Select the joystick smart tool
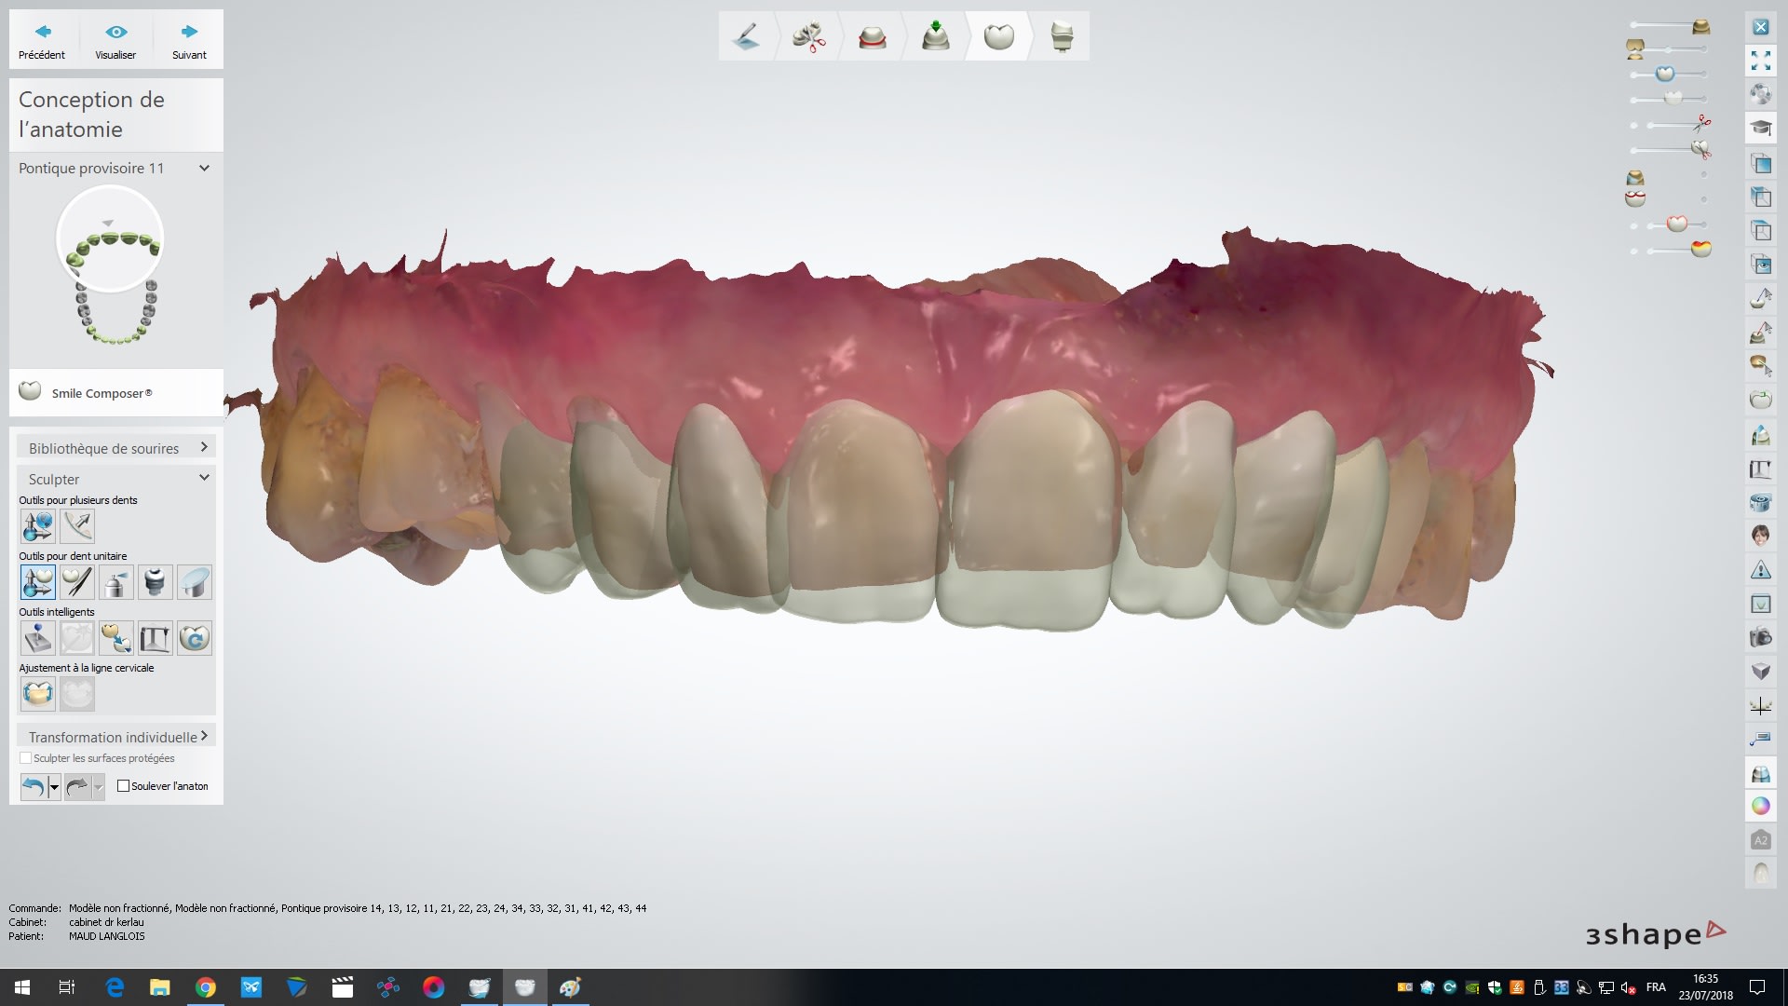1788x1006 pixels. [38, 638]
